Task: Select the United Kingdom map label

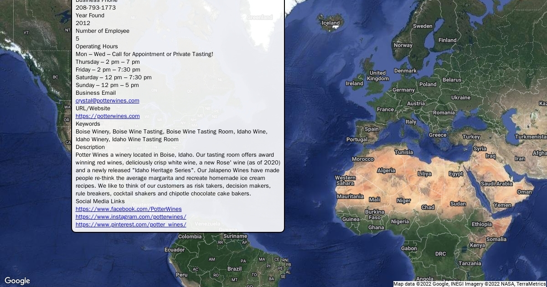Action: click(x=378, y=76)
